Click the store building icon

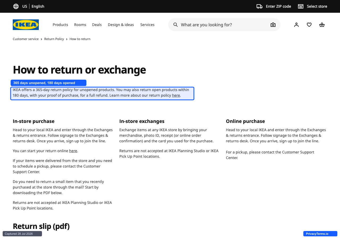pos(301,6)
